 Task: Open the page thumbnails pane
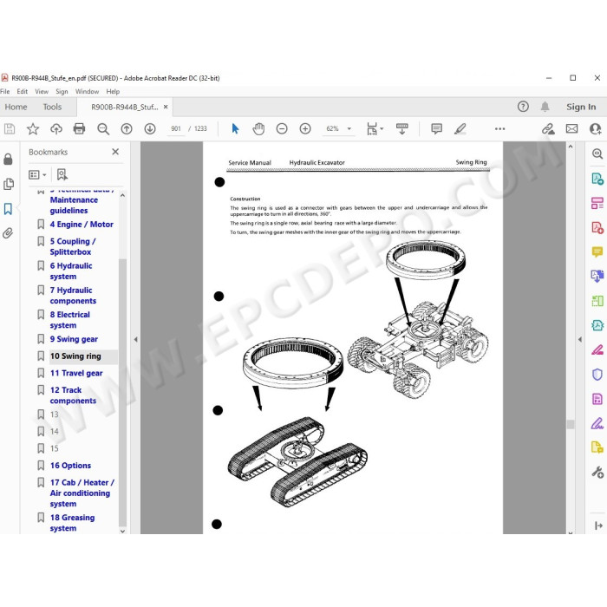coord(8,184)
